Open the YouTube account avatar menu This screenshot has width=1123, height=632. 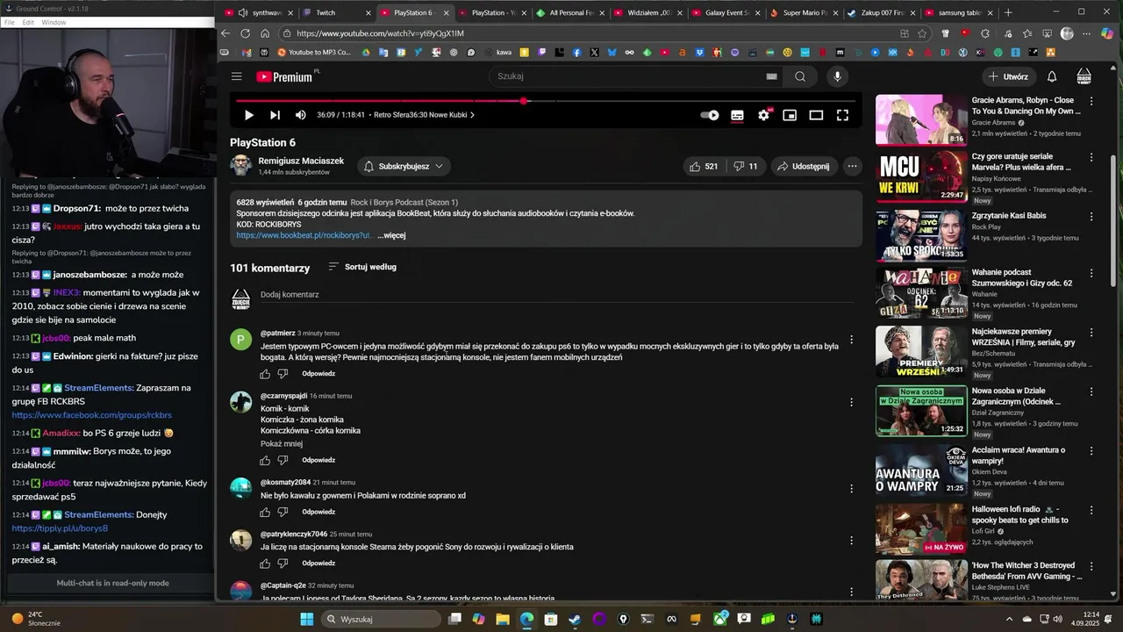point(1084,76)
